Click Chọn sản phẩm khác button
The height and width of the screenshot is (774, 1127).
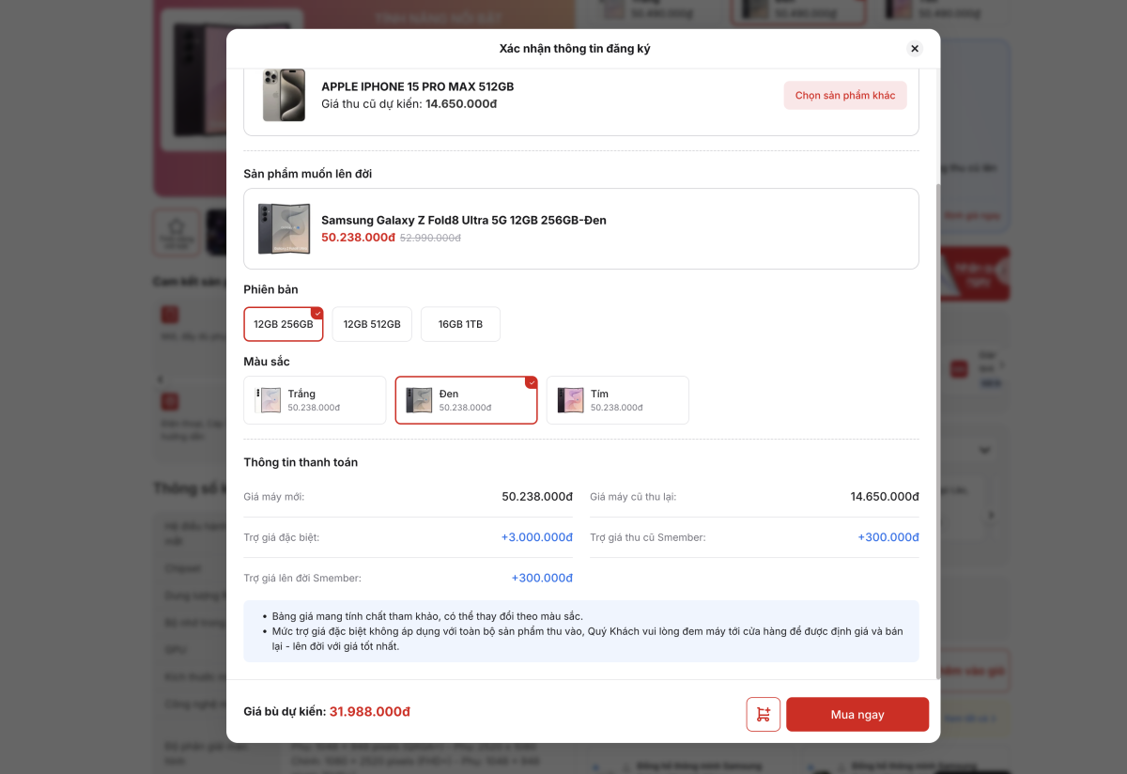point(845,95)
